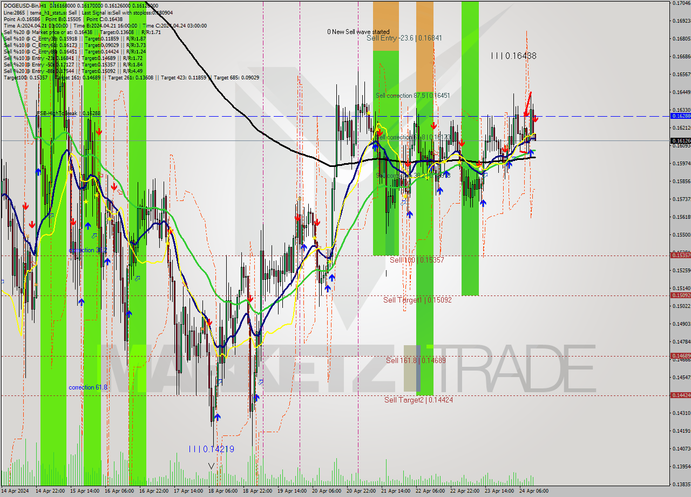Click the 'Target 685: 0.09029' info text
This screenshot has height=497, width=691.
[x=236, y=78]
